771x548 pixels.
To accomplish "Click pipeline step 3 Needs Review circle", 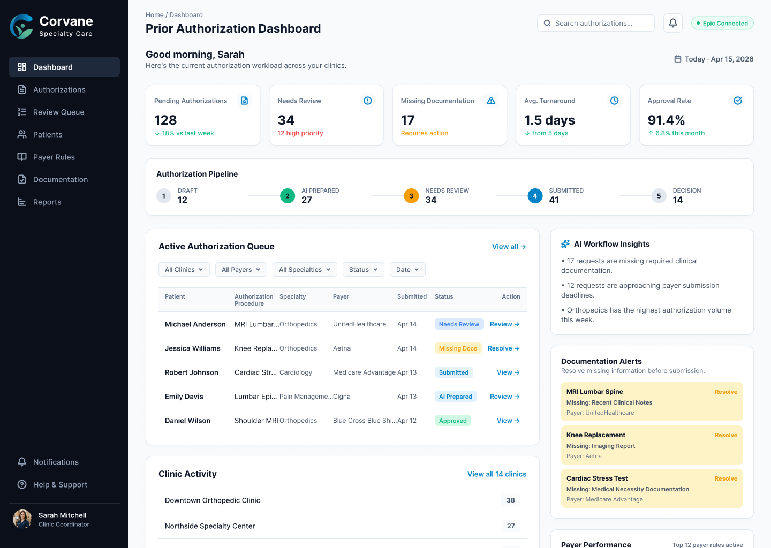I will tap(411, 196).
